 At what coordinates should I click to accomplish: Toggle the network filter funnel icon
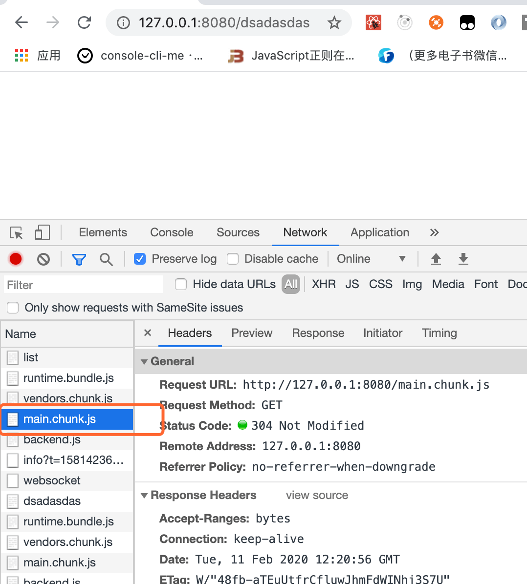tap(79, 259)
